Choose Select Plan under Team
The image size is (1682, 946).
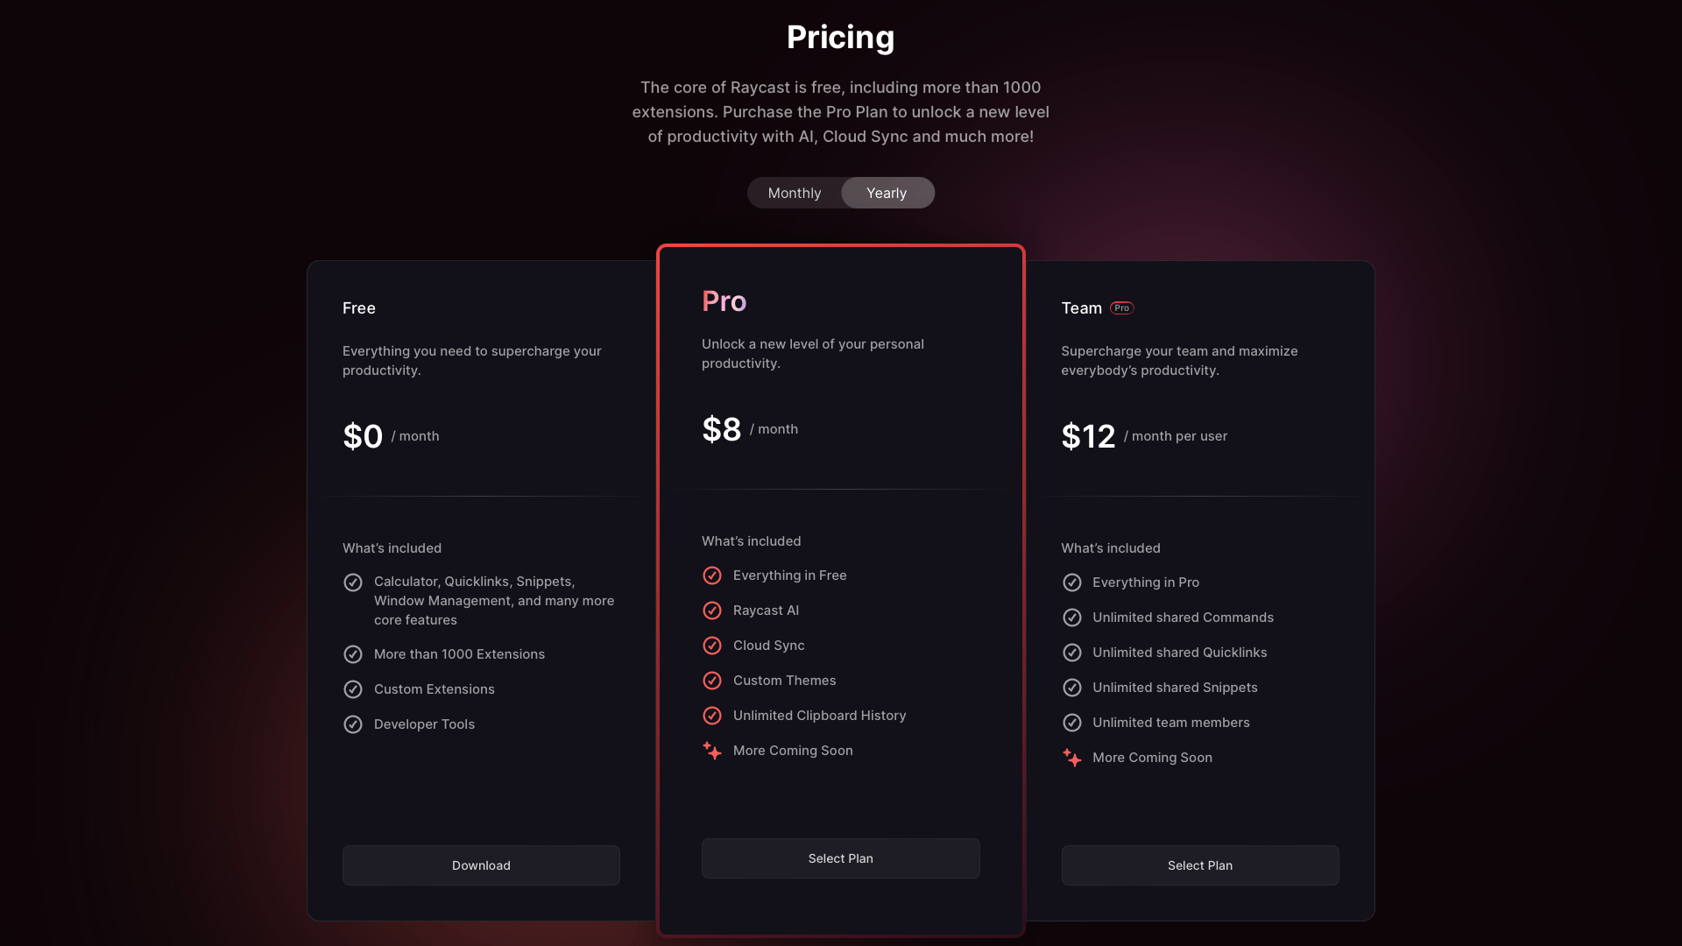coord(1200,865)
